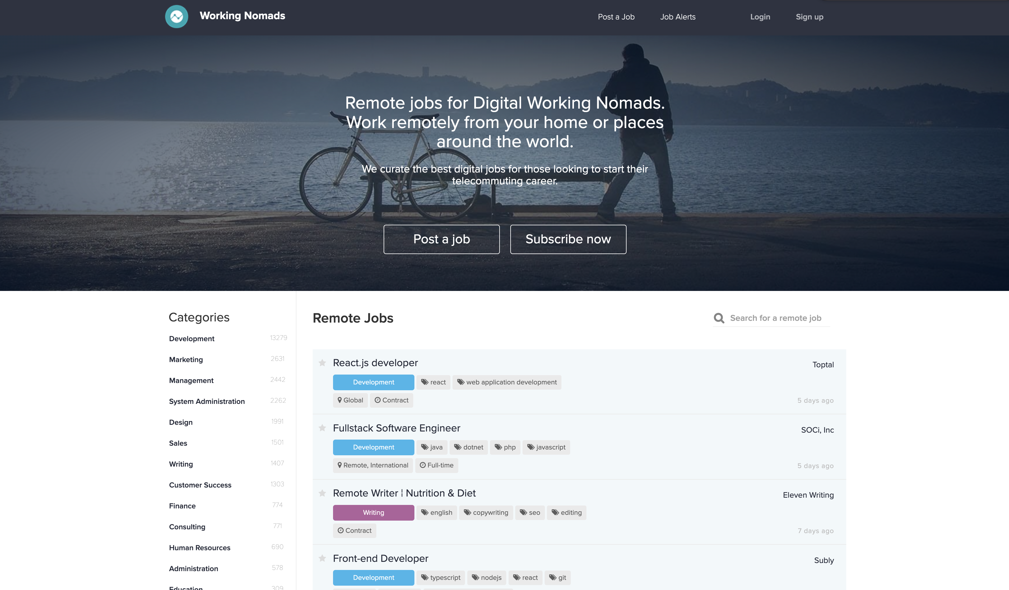Open Job Alerts in top navigation

point(677,17)
